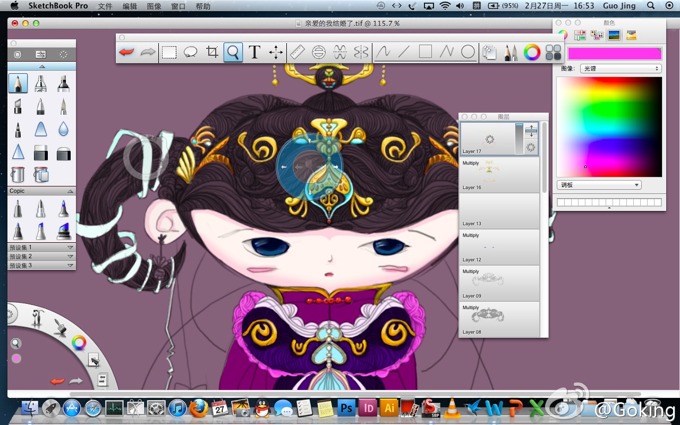Open the 帮助 menu
Image resolution: width=680 pixels, height=425 pixels.
pos(203,6)
